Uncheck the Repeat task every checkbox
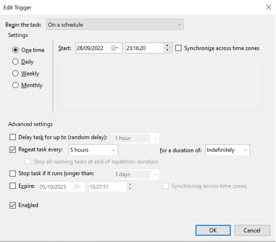 (x=13, y=149)
